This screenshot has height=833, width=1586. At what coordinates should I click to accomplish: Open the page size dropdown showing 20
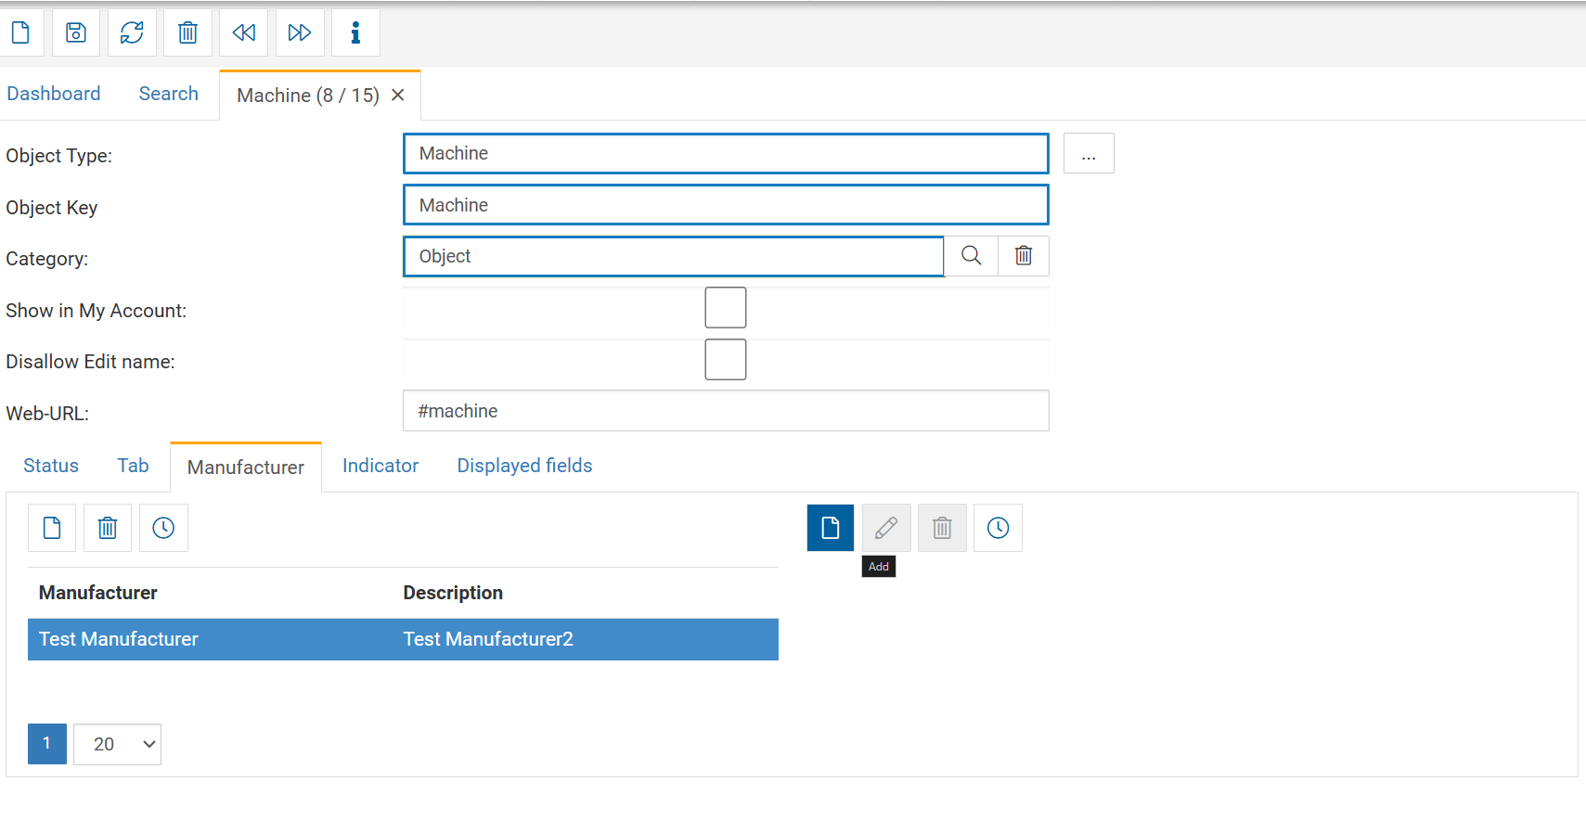[117, 744]
